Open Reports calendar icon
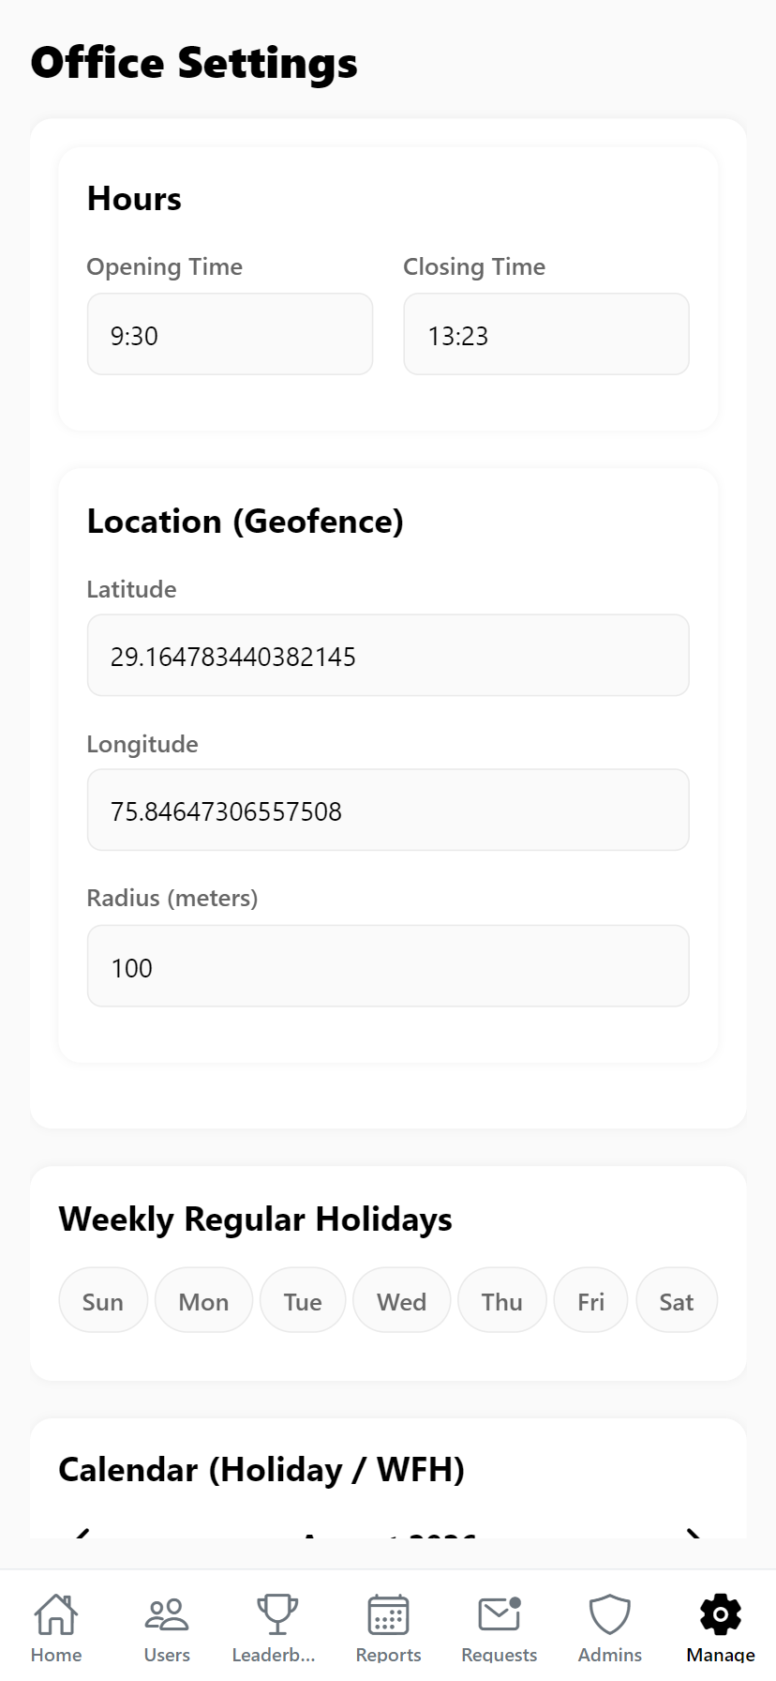The height and width of the screenshot is (1681, 776). [x=388, y=1614]
